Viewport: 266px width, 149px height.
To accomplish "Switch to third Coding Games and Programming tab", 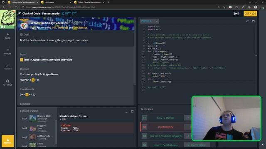I will point(89,2).
